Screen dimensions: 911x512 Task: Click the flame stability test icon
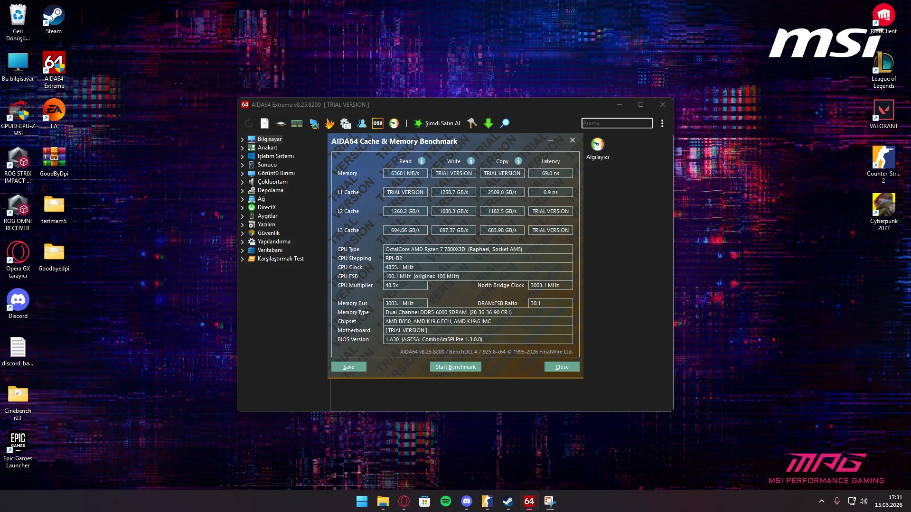pyautogui.click(x=329, y=123)
